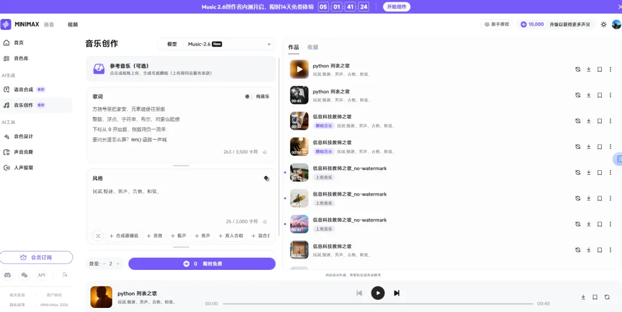
Task: Open more options for python 列表之歌 00:43
Action: (x=610, y=95)
